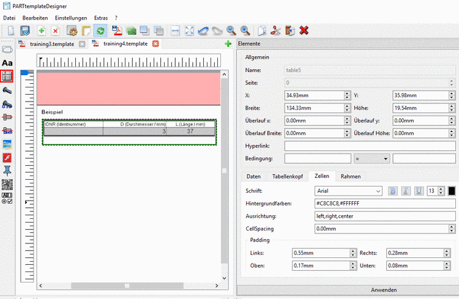The width and height of the screenshot is (459, 299).
Task: Toggle bold cell font
Action: [x=393, y=191]
